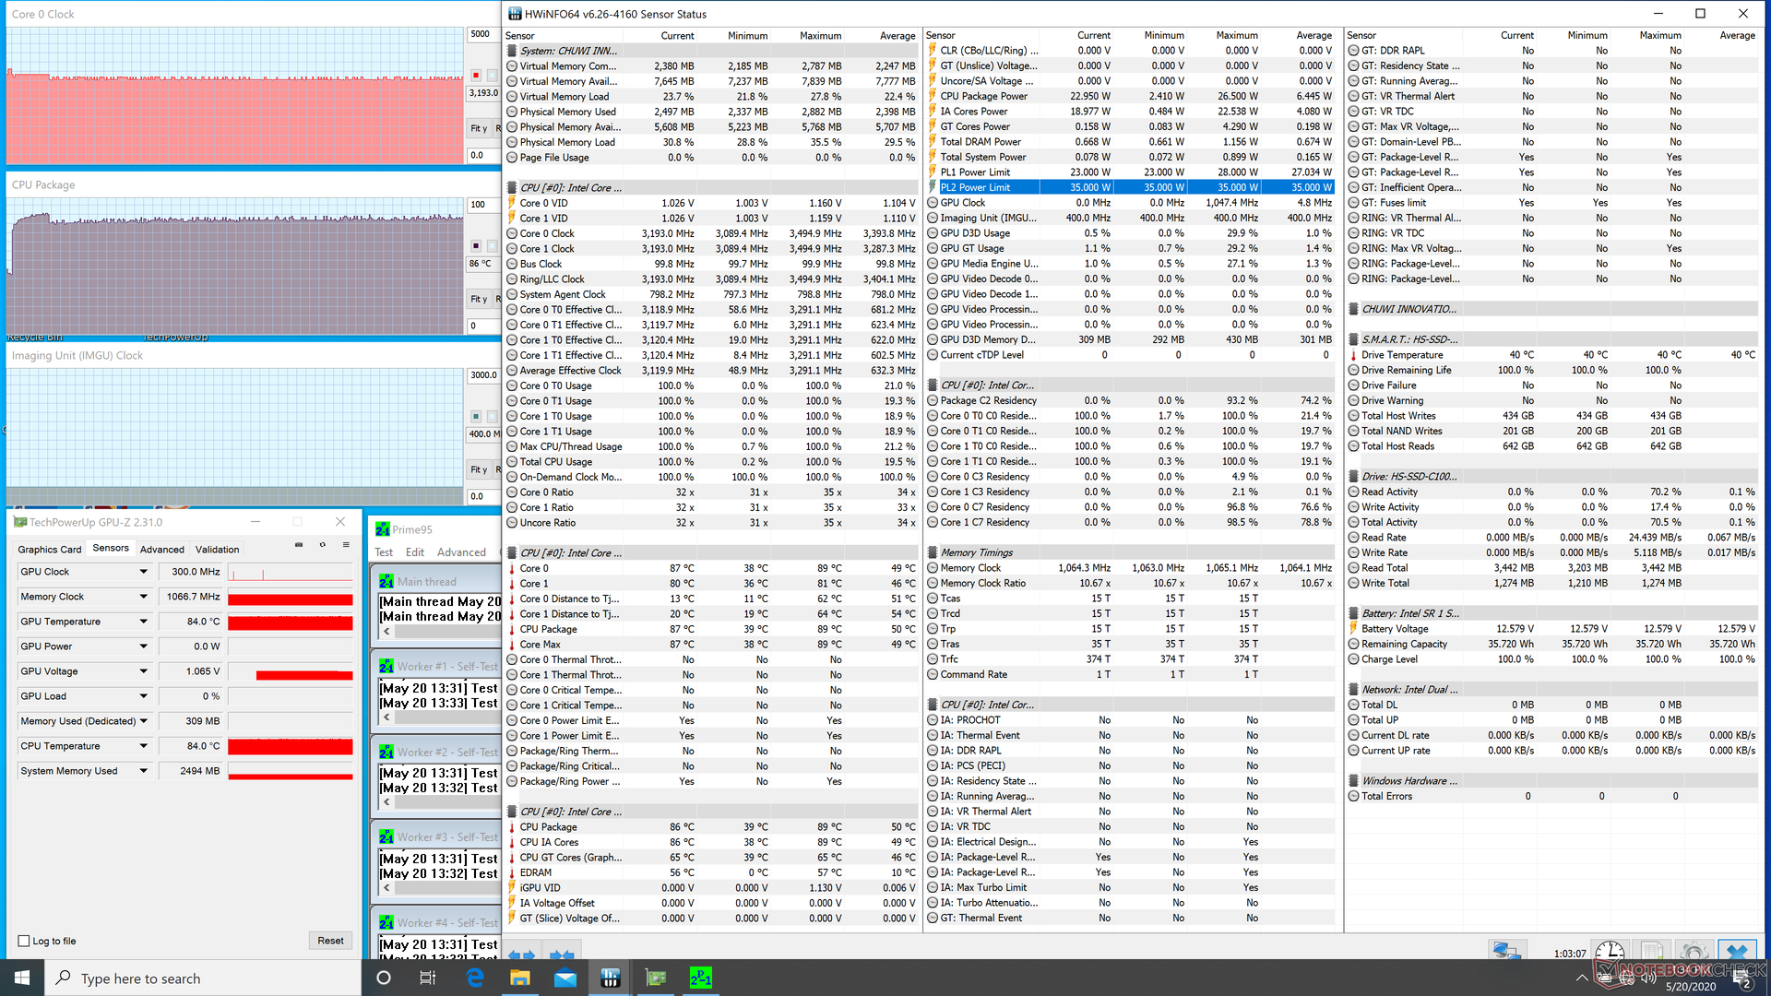Open File Explorer from taskbar
Viewport: 1771px width, 996px height.
[520, 978]
